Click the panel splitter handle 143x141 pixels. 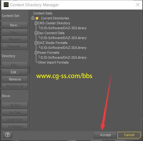29,70
